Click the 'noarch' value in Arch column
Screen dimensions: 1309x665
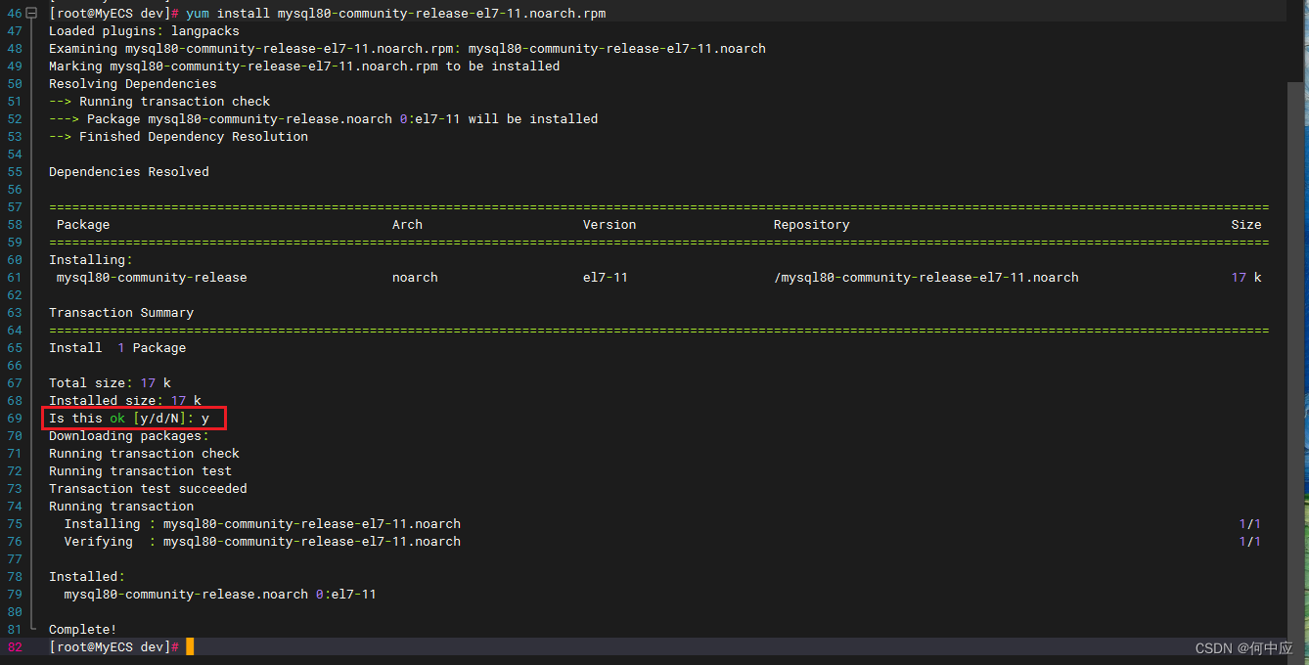pos(415,278)
